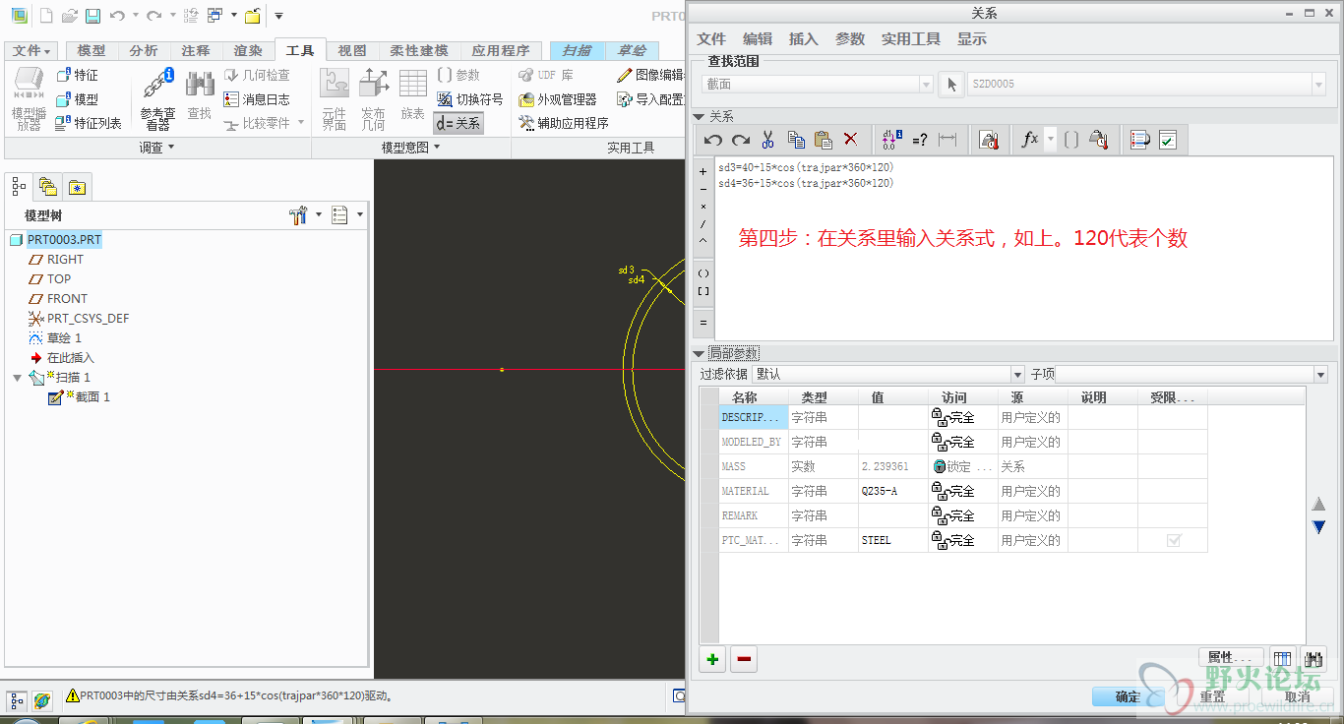Switch to the 分析 ribbon tab
The image size is (1344, 724).
coord(144,51)
